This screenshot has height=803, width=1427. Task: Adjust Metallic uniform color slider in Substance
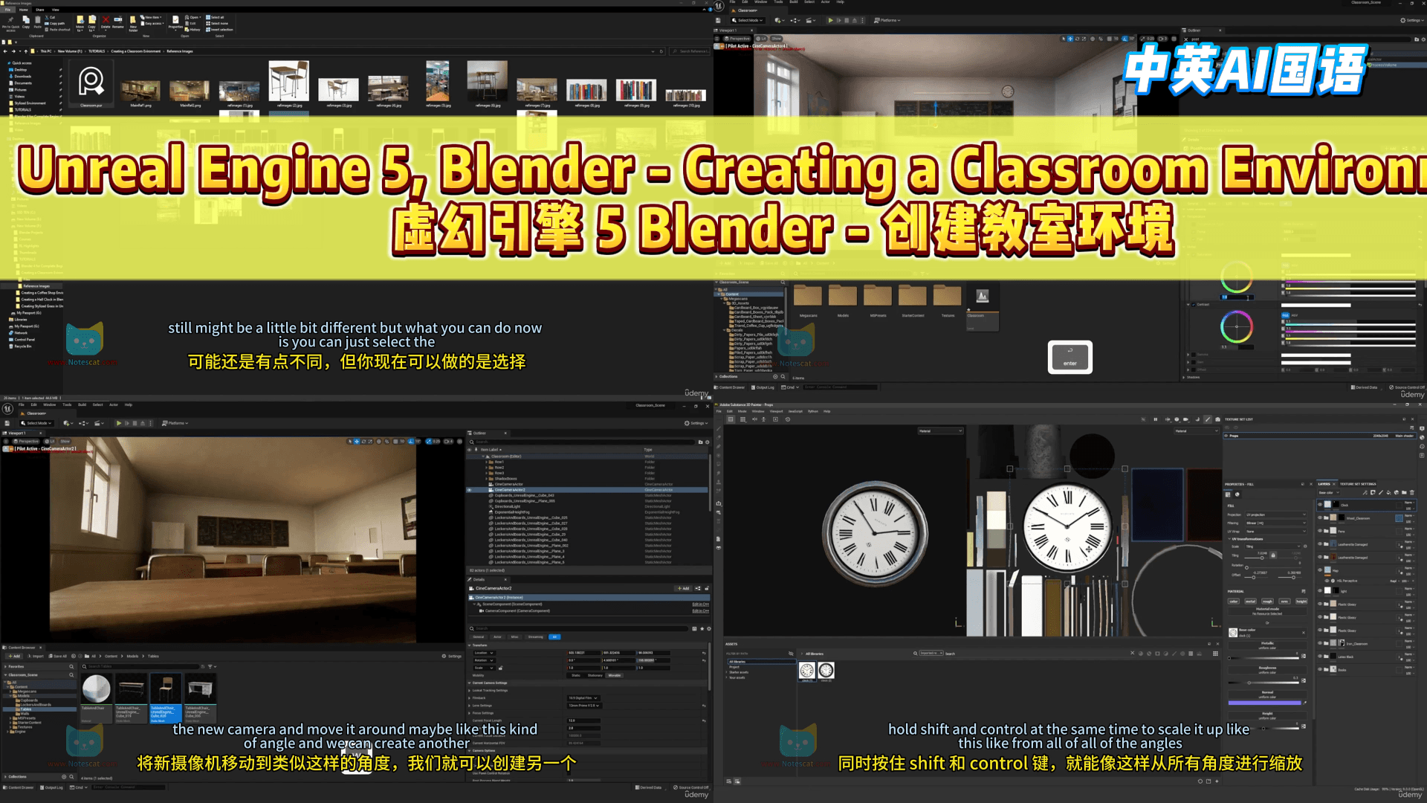[x=1264, y=658]
